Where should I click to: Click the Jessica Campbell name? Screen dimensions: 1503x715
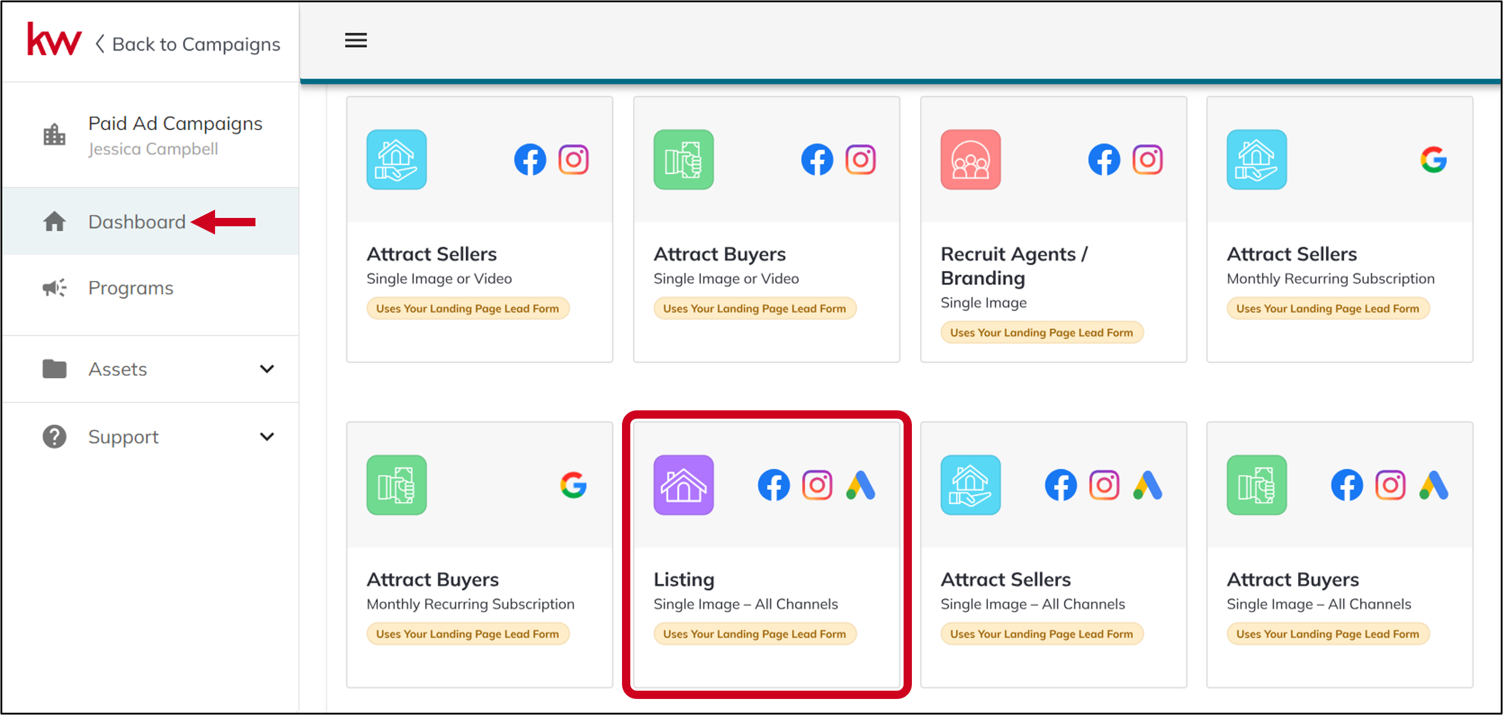153,148
